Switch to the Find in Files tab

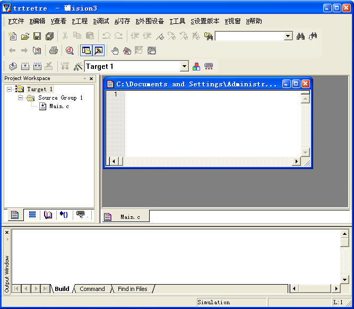(133, 289)
